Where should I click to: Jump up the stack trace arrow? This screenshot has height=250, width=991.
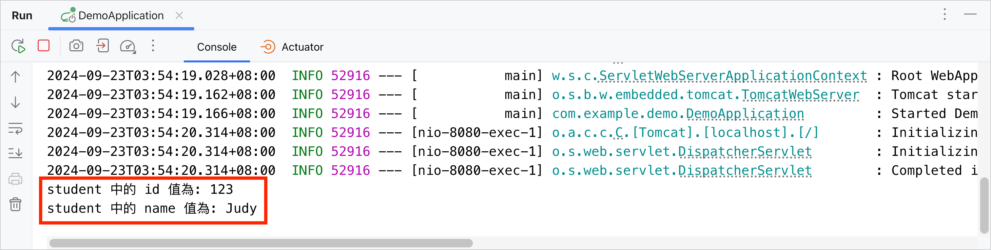point(15,77)
